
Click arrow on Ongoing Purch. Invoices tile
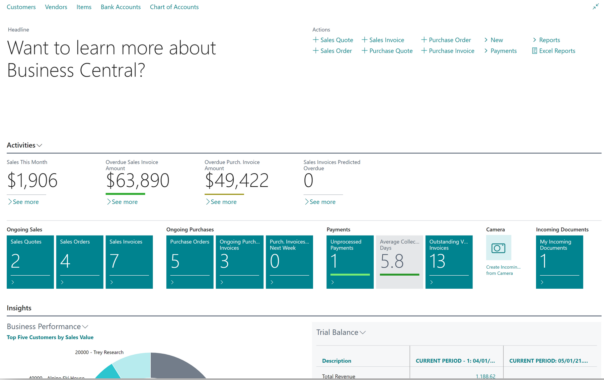(222, 282)
